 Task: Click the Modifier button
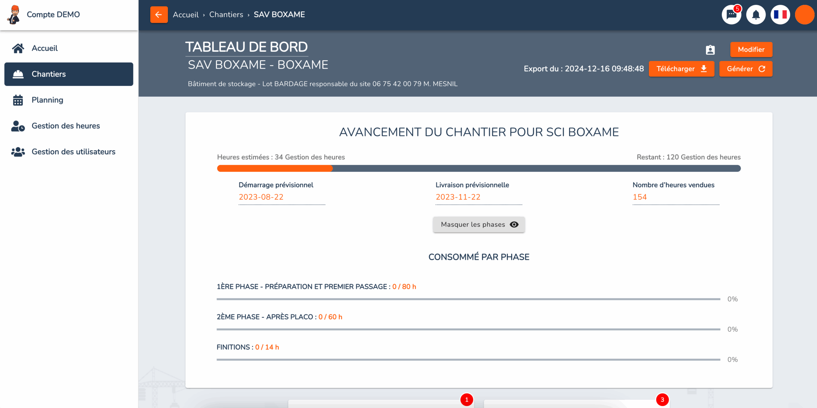click(x=751, y=49)
